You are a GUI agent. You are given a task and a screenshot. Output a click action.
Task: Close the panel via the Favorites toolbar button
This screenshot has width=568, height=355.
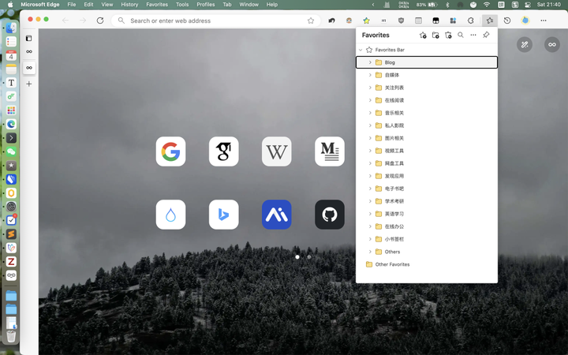(x=490, y=21)
